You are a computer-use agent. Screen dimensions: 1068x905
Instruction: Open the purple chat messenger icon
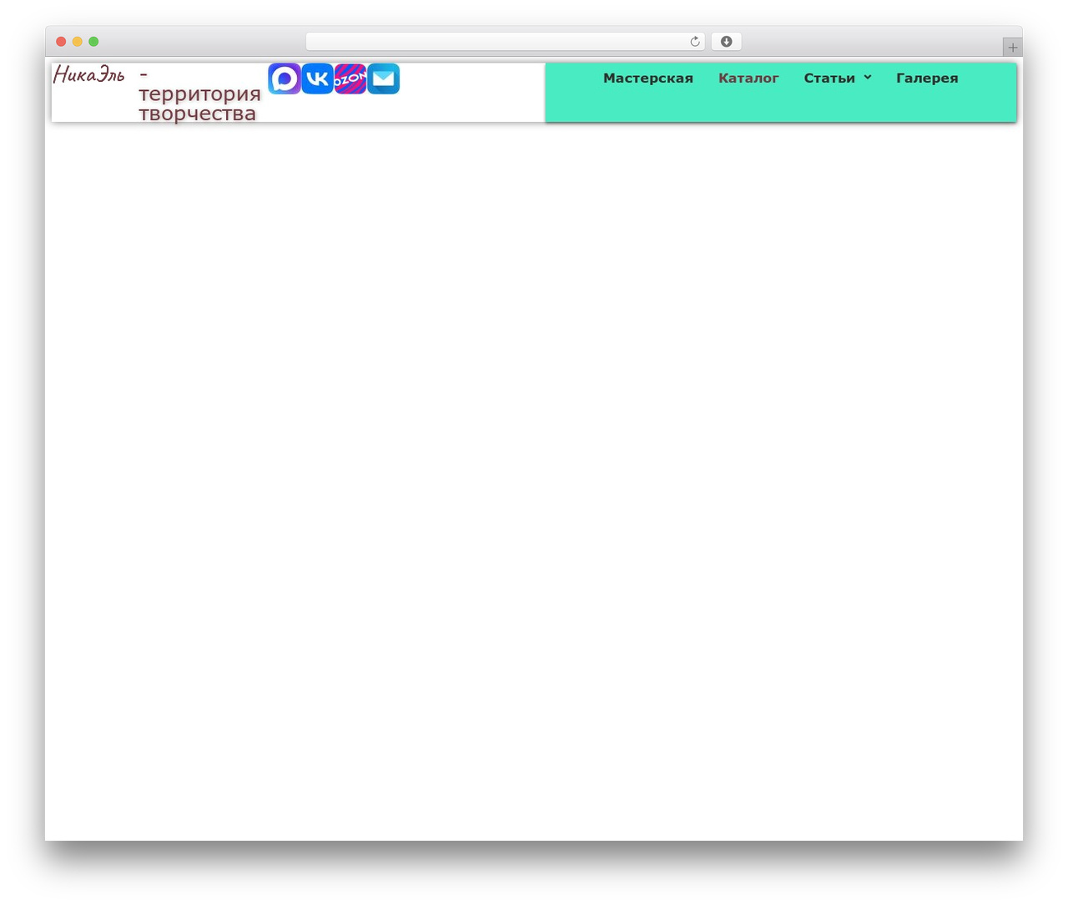[285, 78]
